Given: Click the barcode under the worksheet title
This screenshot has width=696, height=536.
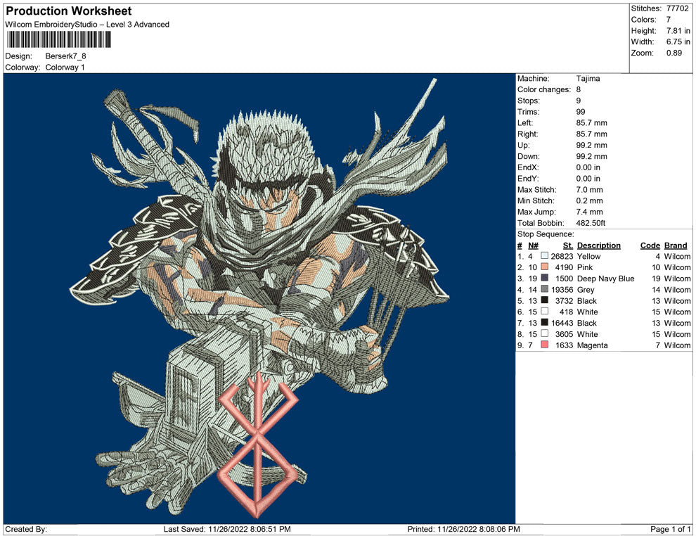Looking at the screenshot, I should tap(58, 39).
